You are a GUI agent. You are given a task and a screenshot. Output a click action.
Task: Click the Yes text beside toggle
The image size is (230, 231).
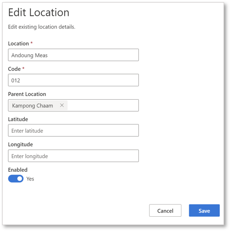(30, 179)
